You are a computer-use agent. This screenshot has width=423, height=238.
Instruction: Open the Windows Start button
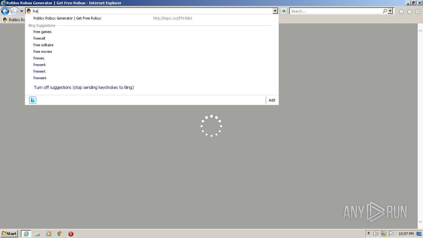[9, 234]
